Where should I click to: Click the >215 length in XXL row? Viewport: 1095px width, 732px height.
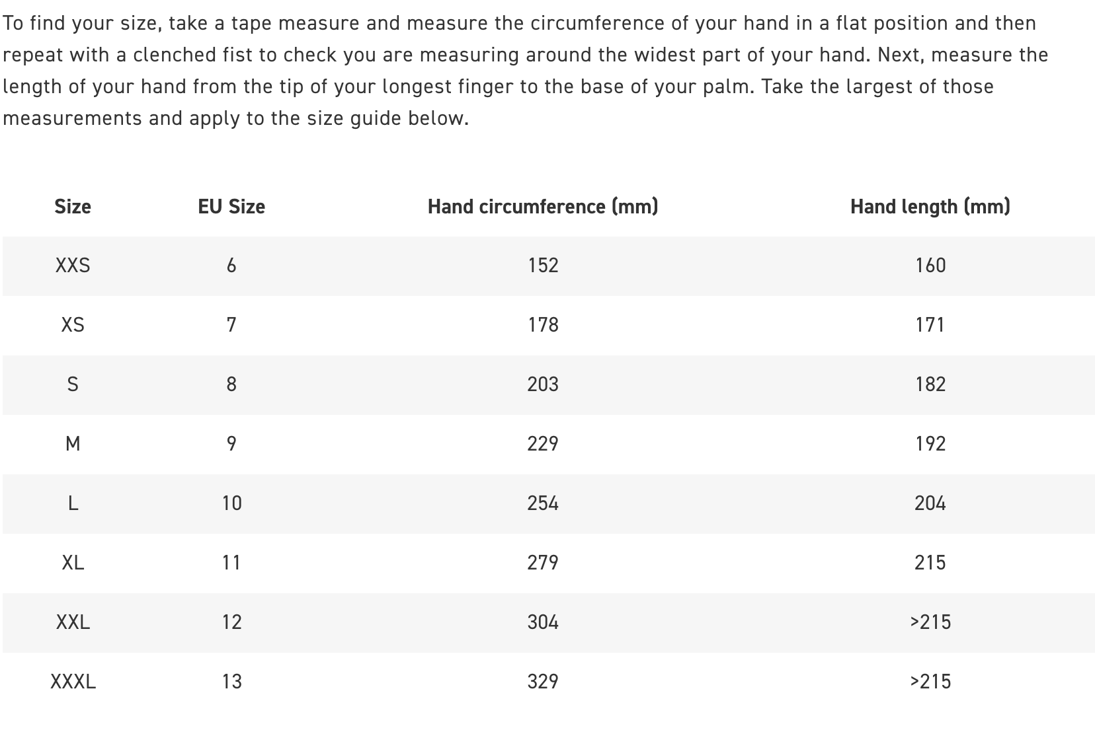[x=930, y=622]
